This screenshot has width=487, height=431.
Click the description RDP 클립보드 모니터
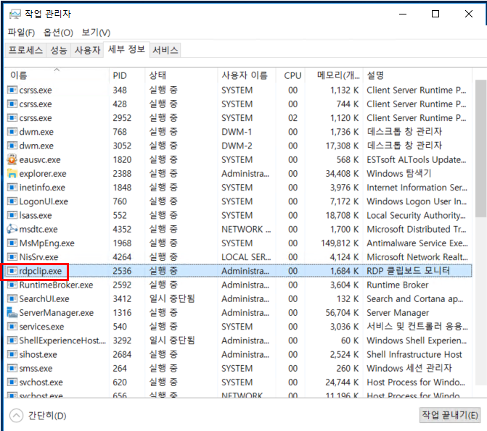408,271
